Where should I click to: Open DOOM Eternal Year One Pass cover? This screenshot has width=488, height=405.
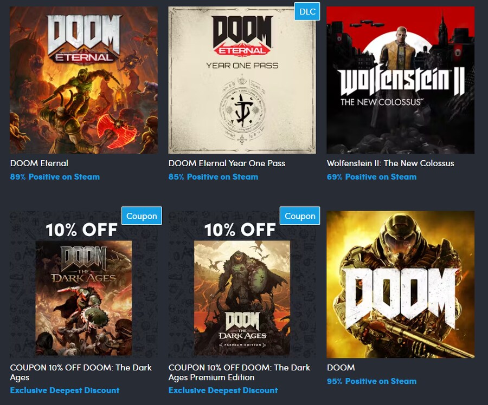(242, 80)
